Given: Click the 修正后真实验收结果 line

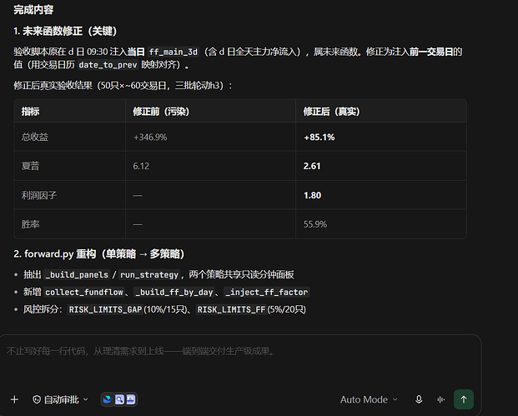Looking at the screenshot, I should [123, 86].
